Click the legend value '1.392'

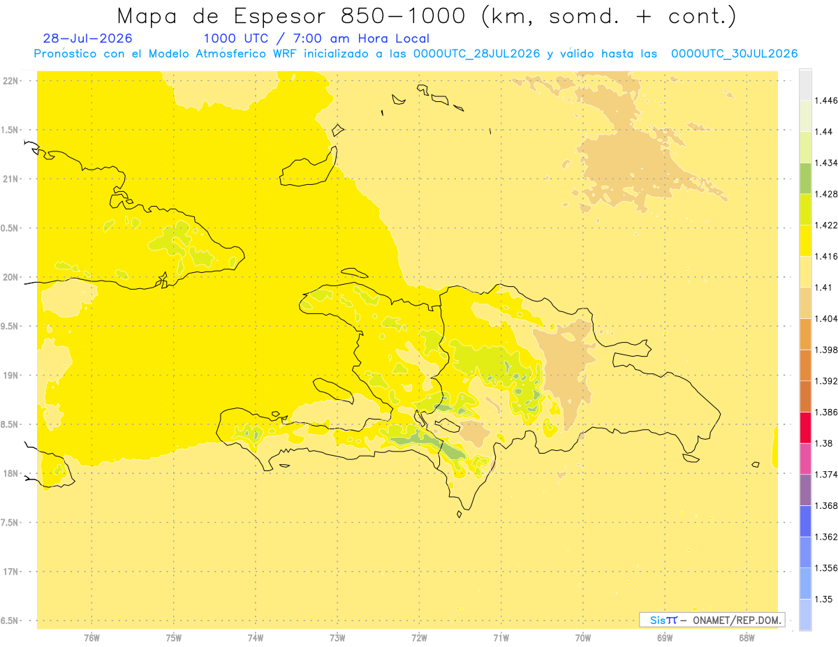[826, 381]
